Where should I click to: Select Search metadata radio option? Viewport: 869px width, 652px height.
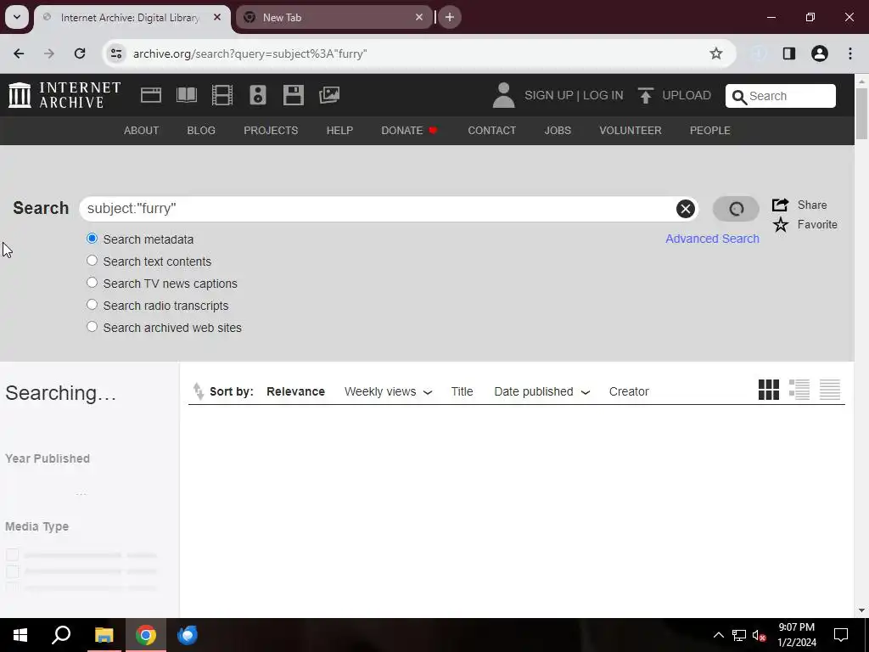pos(92,239)
